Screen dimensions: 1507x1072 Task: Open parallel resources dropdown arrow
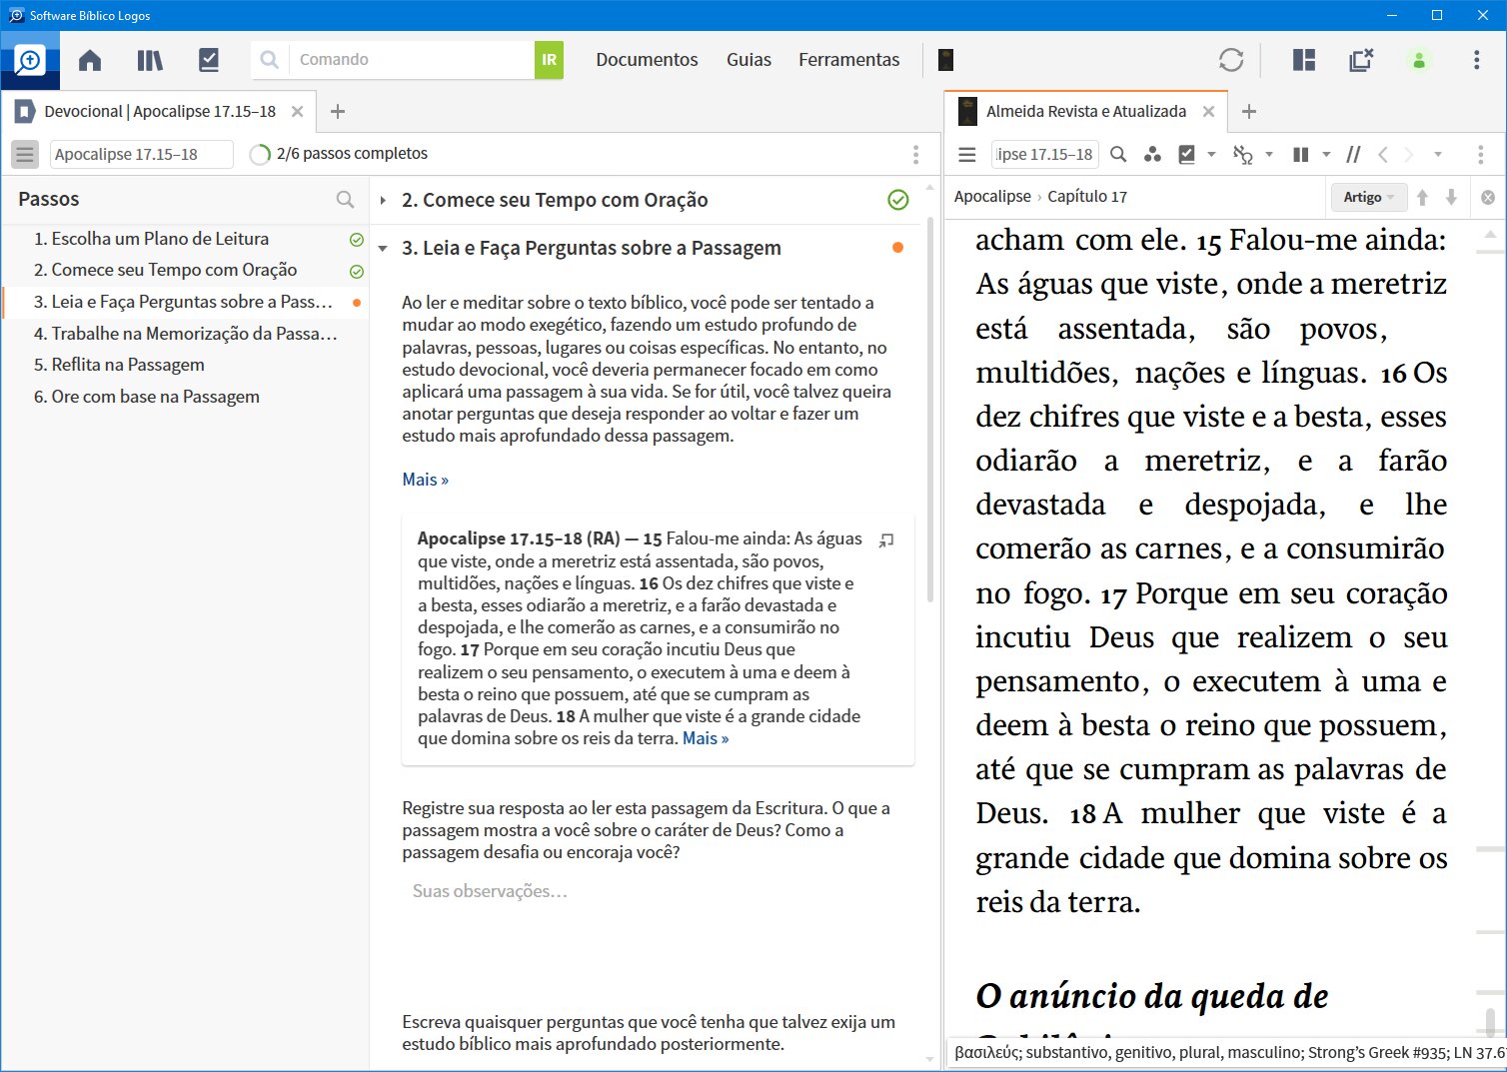pyautogui.click(x=1326, y=154)
